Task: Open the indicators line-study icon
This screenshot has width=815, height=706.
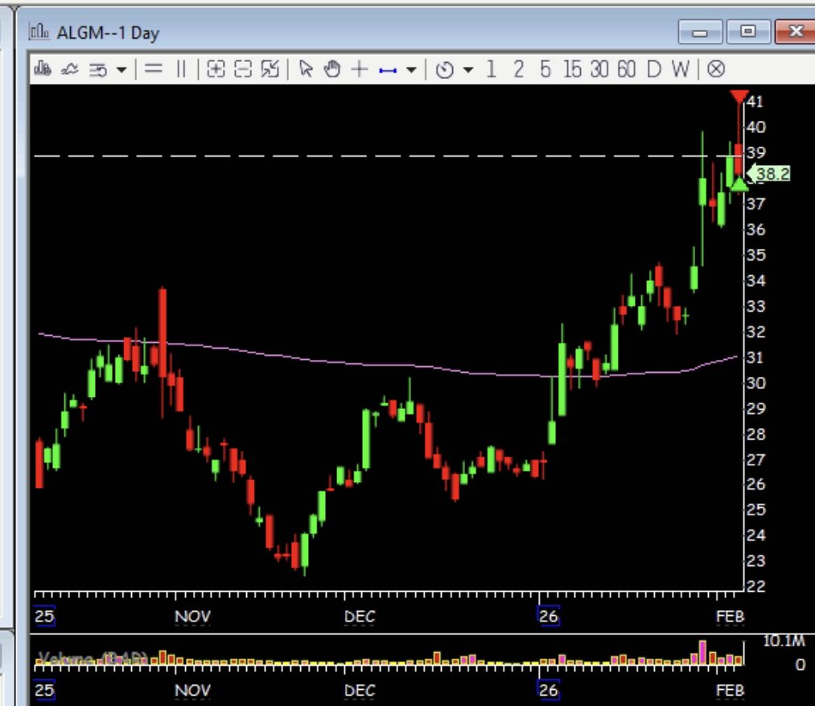Action: pos(70,68)
